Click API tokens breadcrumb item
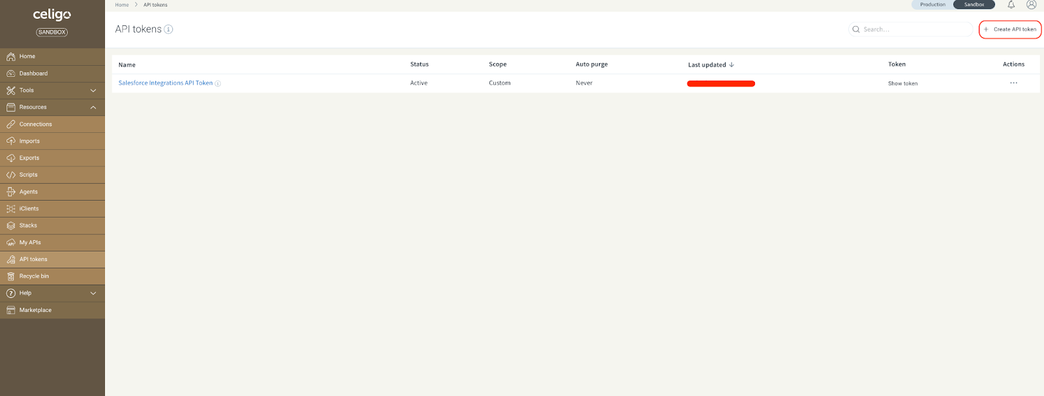 coord(155,5)
